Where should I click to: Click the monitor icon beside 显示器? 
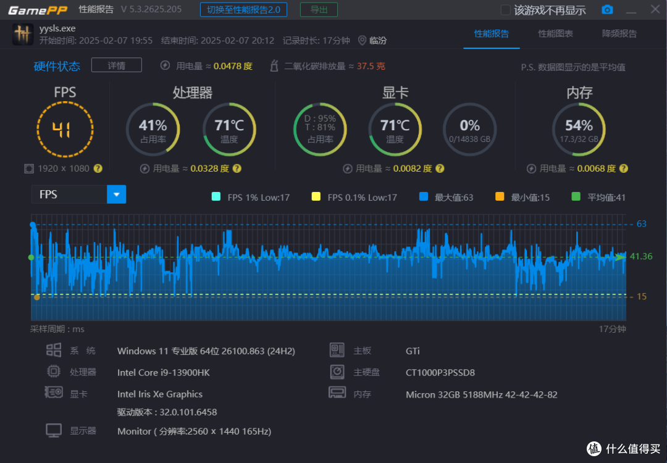[x=54, y=430]
